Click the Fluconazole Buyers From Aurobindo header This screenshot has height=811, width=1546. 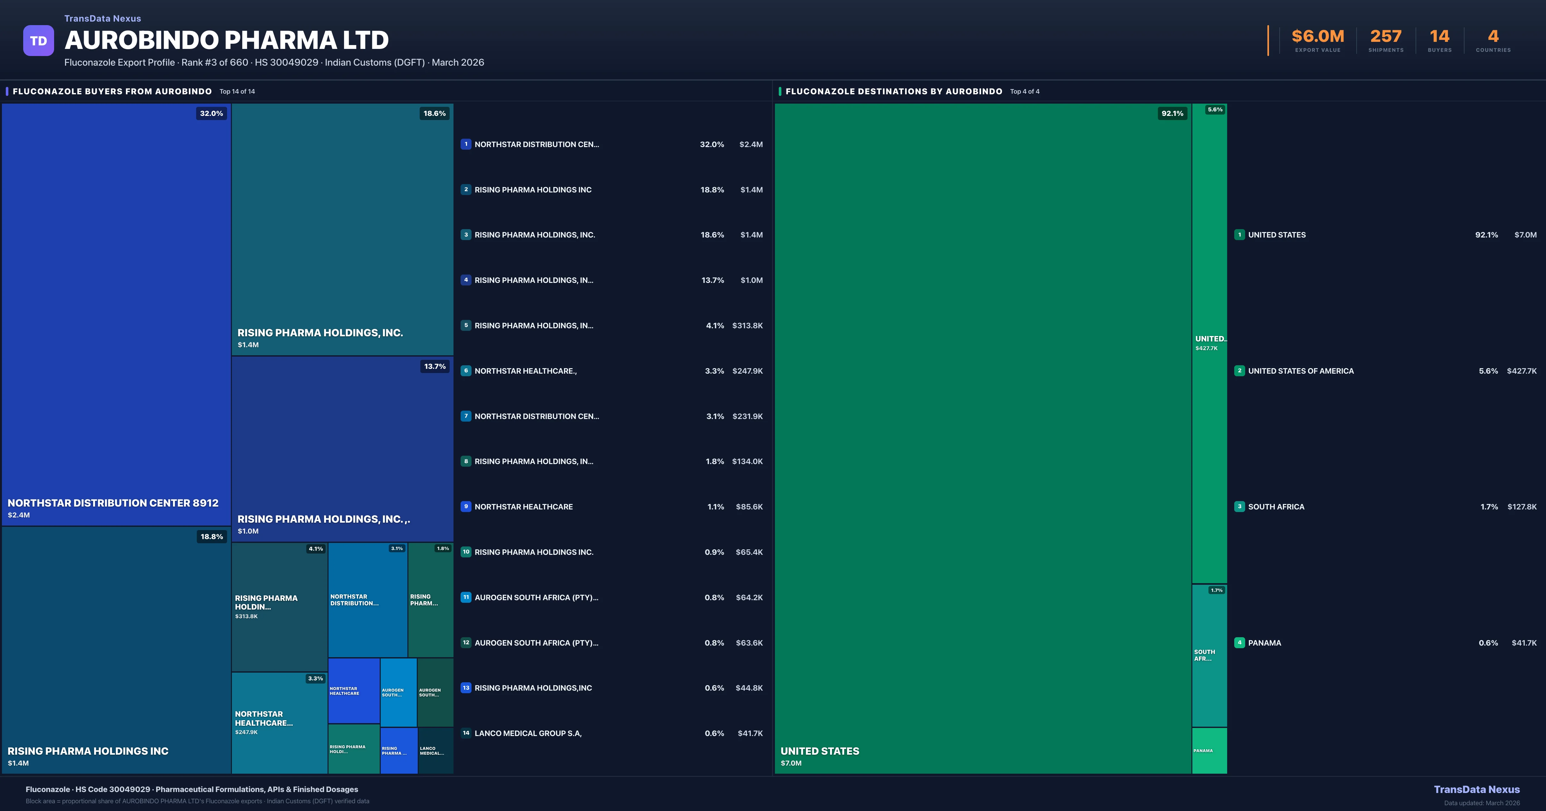(112, 91)
